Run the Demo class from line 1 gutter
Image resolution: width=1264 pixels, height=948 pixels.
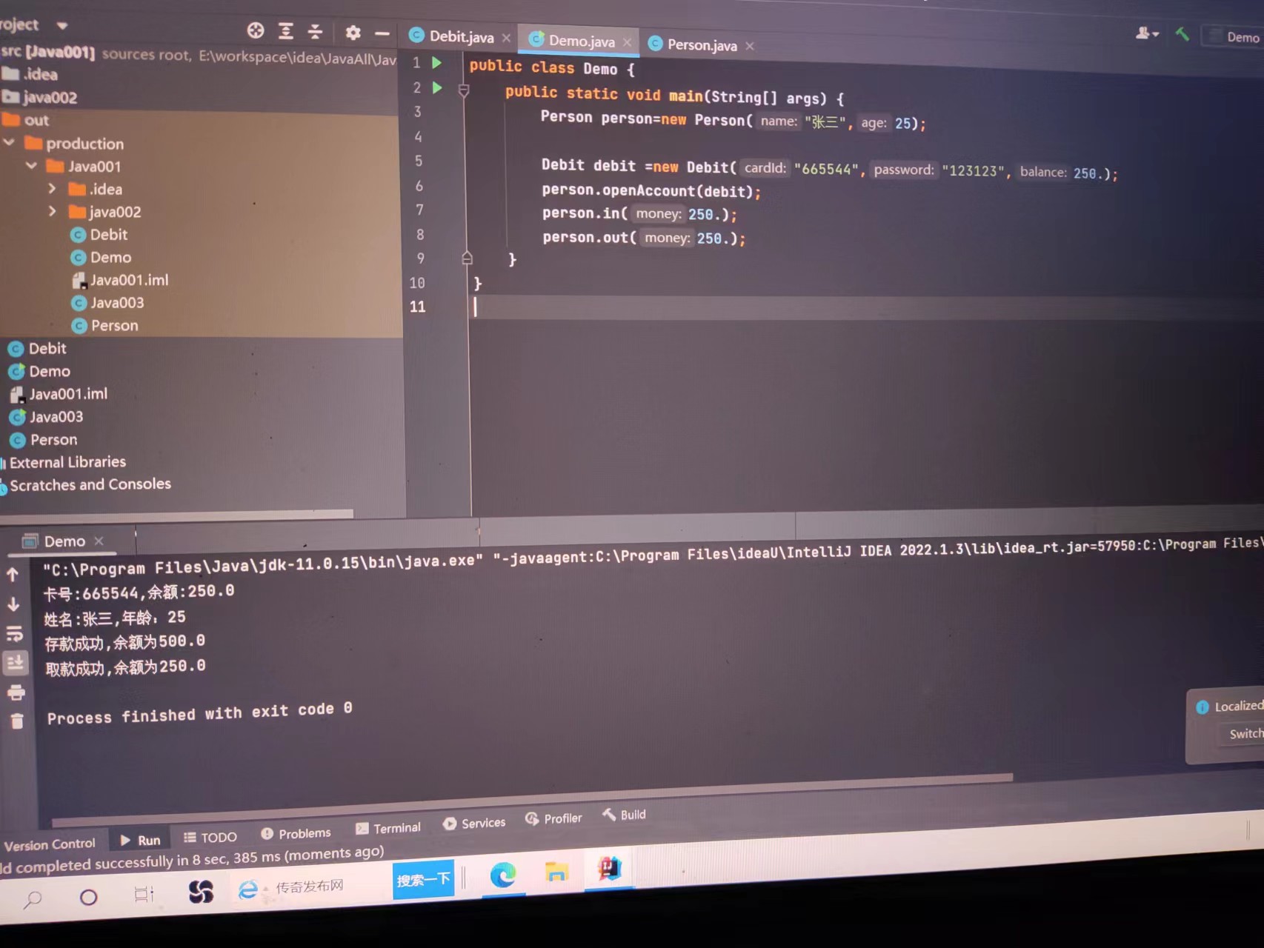coord(437,63)
